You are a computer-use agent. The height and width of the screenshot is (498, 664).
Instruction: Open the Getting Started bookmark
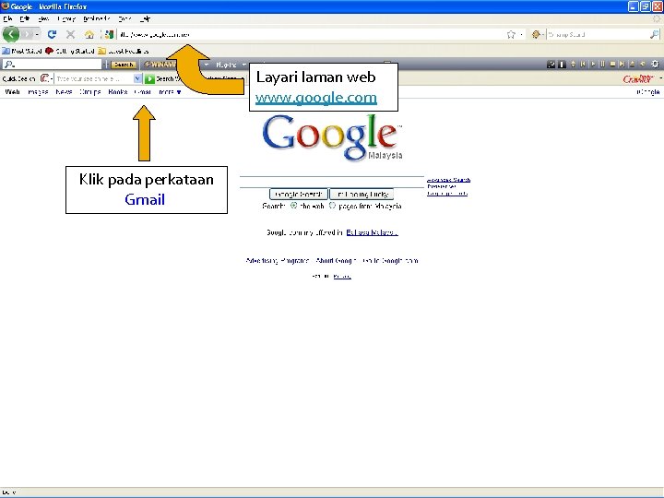tap(69, 51)
